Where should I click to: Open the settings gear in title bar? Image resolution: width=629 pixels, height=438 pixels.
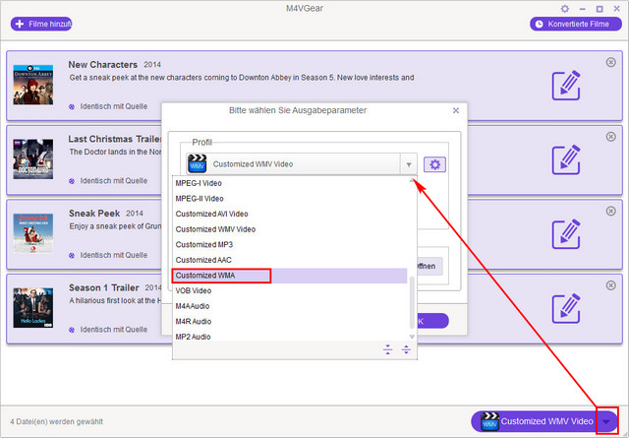[x=565, y=9]
